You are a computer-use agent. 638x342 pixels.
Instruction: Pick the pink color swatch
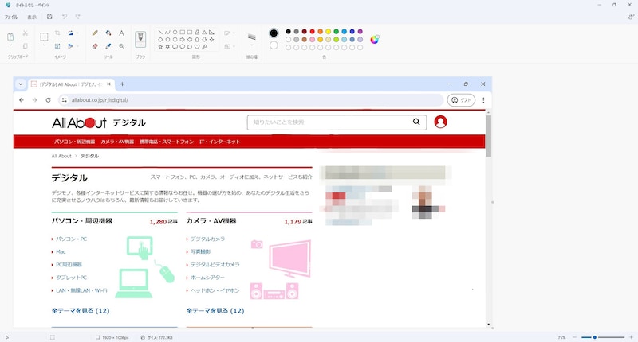point(312,39)
